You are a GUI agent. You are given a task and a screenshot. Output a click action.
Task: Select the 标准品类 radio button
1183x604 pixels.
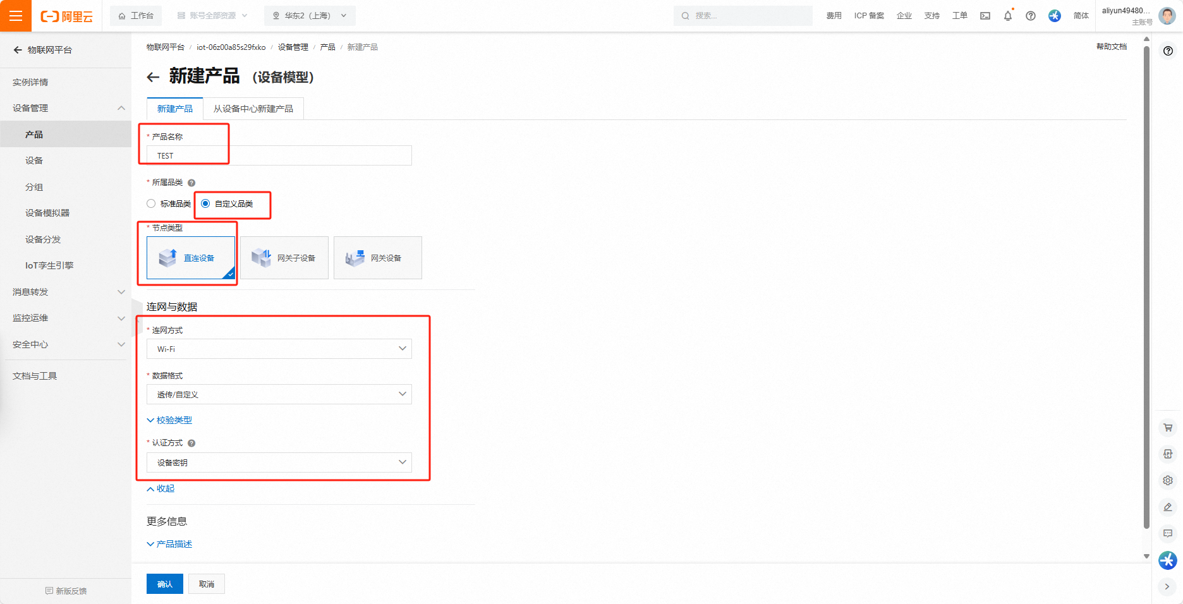pos(151,203)
